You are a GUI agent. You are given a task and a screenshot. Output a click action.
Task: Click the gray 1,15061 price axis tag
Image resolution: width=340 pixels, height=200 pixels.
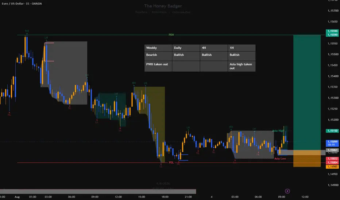click(x=332, y=150)
